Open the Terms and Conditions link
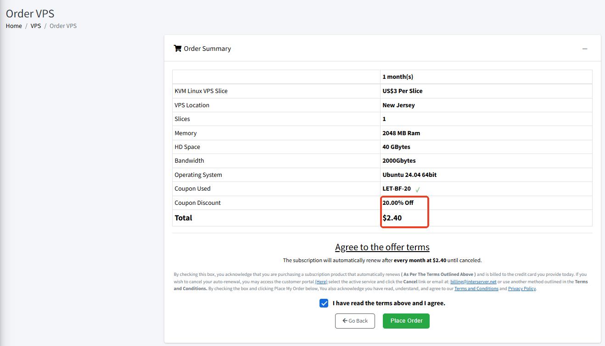605x346 pixels. click(x=476, y=289)
